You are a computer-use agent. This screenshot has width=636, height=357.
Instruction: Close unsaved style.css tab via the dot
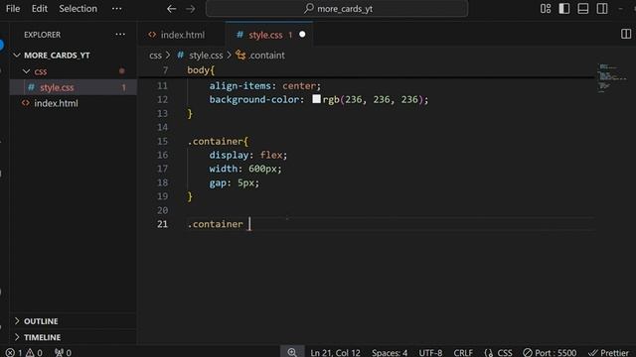pos(302,35)
